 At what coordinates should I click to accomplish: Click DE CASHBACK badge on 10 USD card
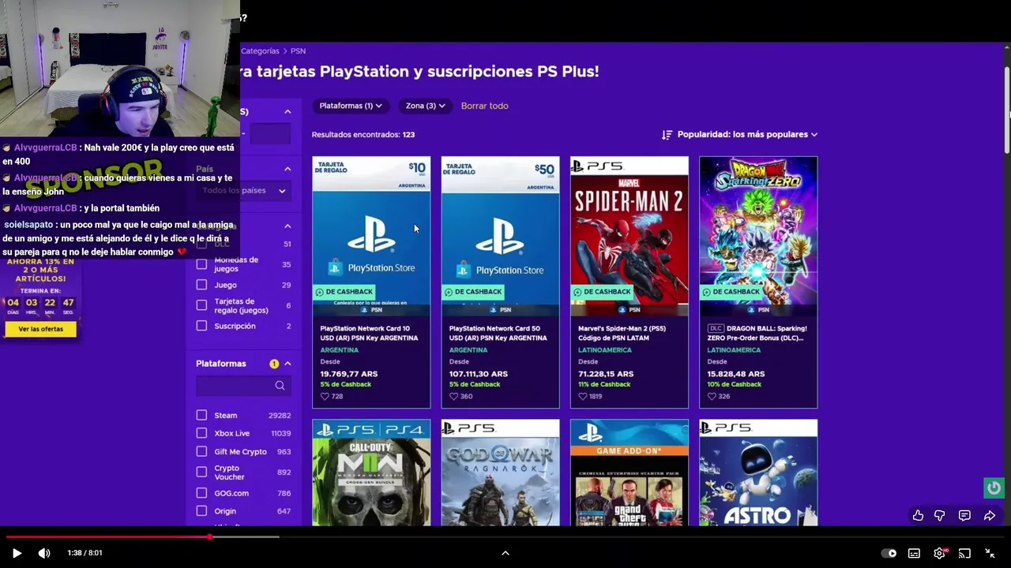click(344, 292)
